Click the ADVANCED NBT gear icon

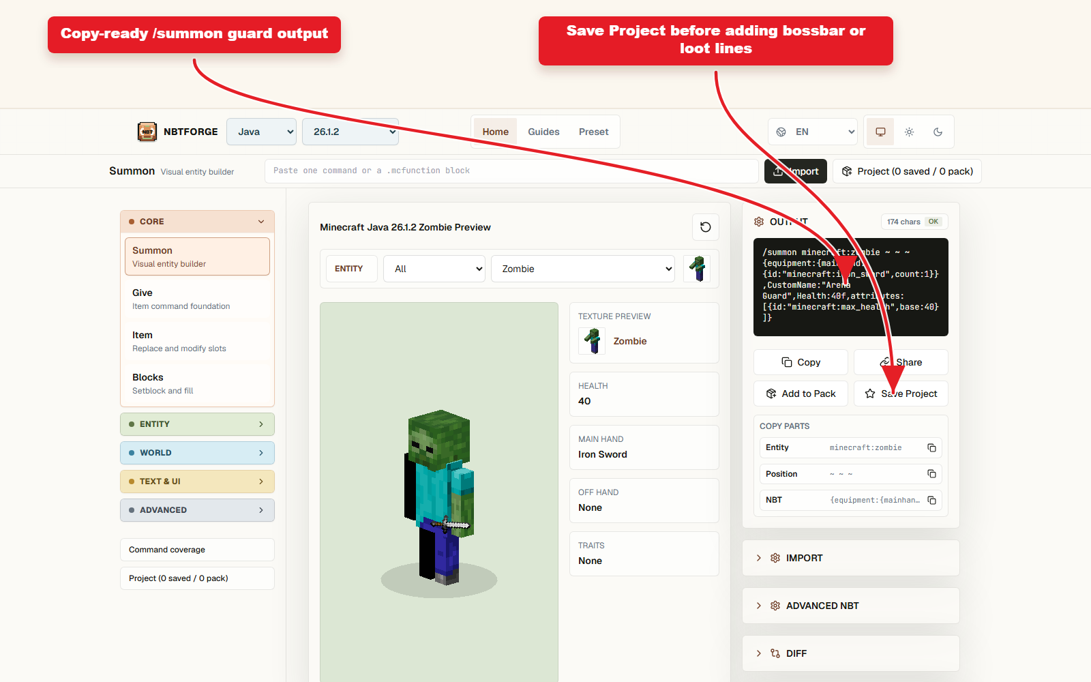(775, 606)
